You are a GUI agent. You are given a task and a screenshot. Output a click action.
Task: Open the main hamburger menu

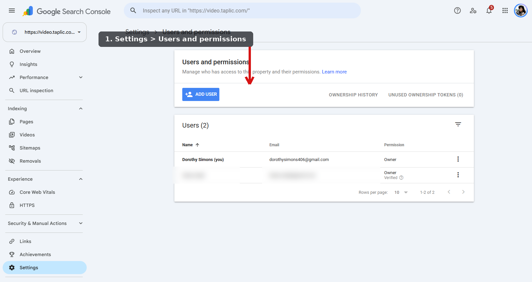pyautogui.click(x=12, y=10)
